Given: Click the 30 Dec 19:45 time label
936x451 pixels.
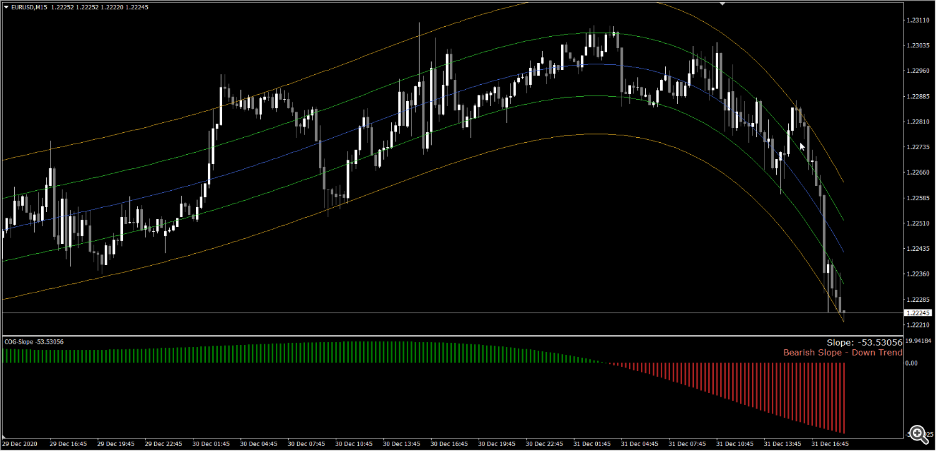Looking at the screenshot, I should [x=497, y=445].
